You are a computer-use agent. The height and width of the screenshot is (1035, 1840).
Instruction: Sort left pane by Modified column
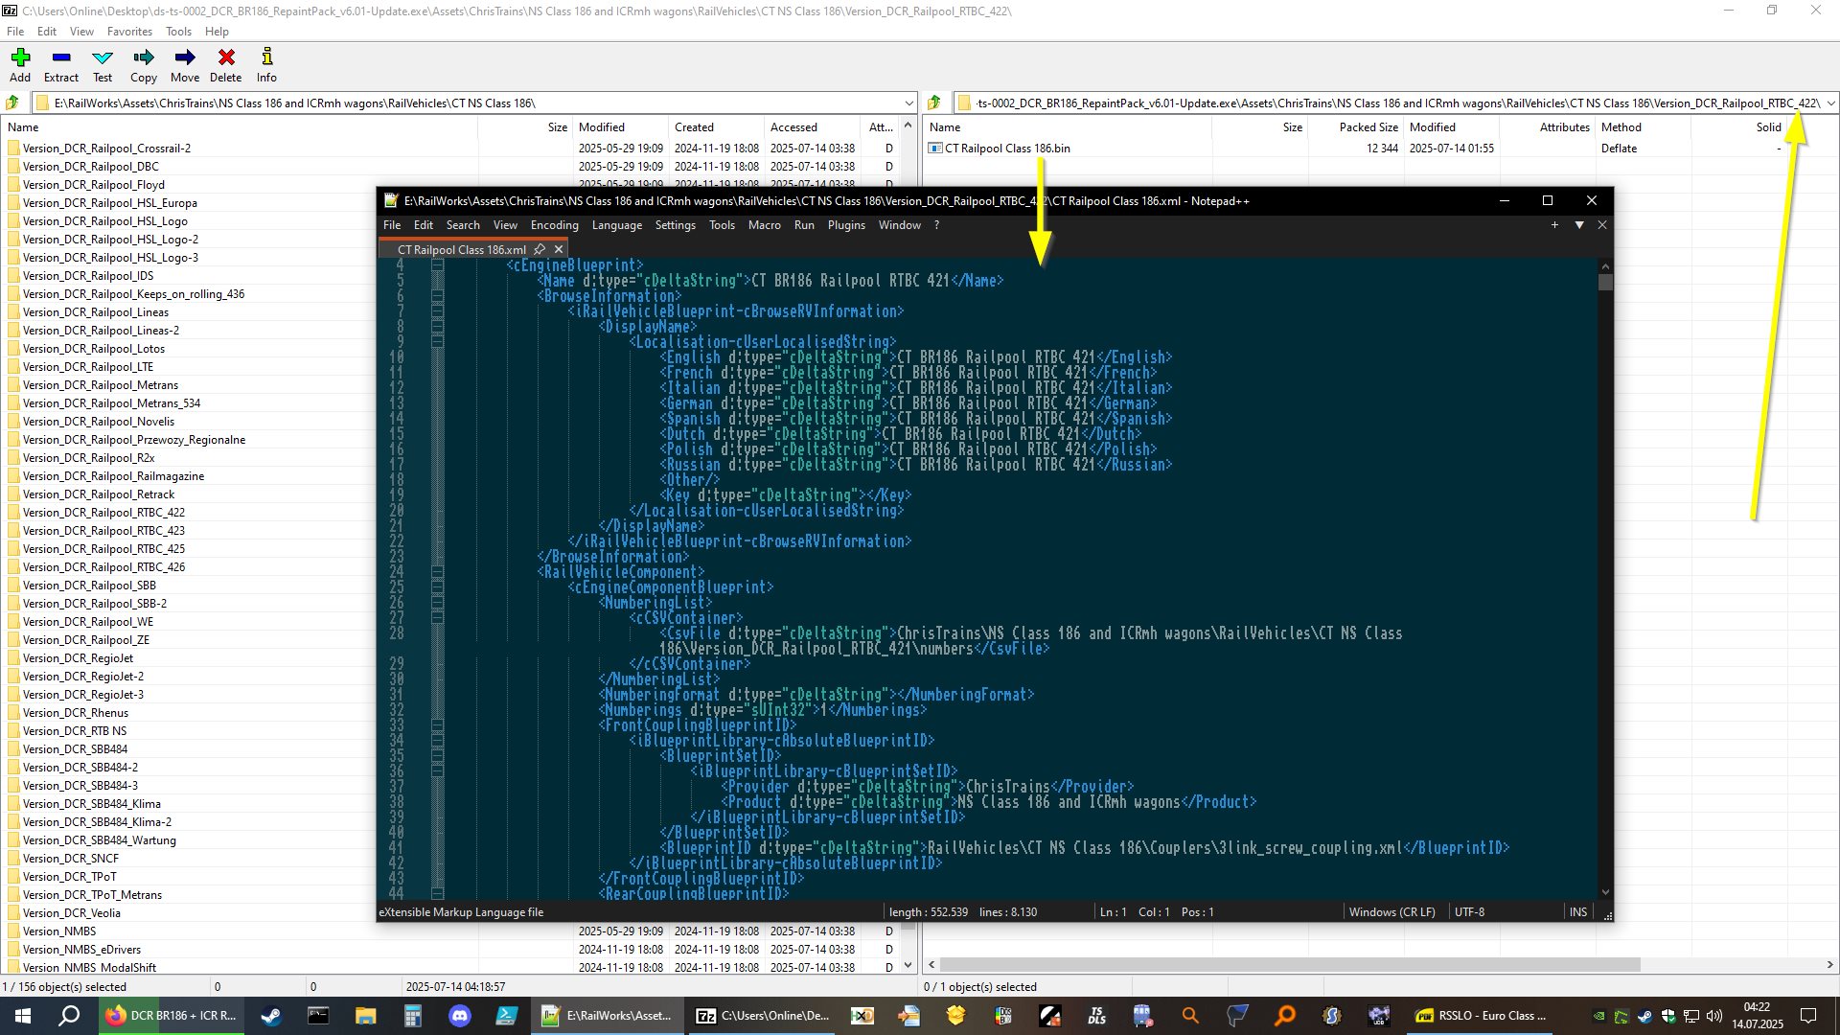[619, 127]
